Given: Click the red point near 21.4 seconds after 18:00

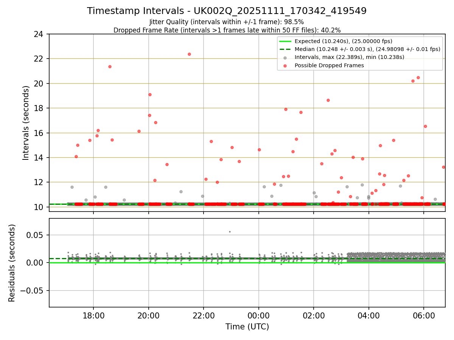Looking at the screenshot, I should pos(110,66).
